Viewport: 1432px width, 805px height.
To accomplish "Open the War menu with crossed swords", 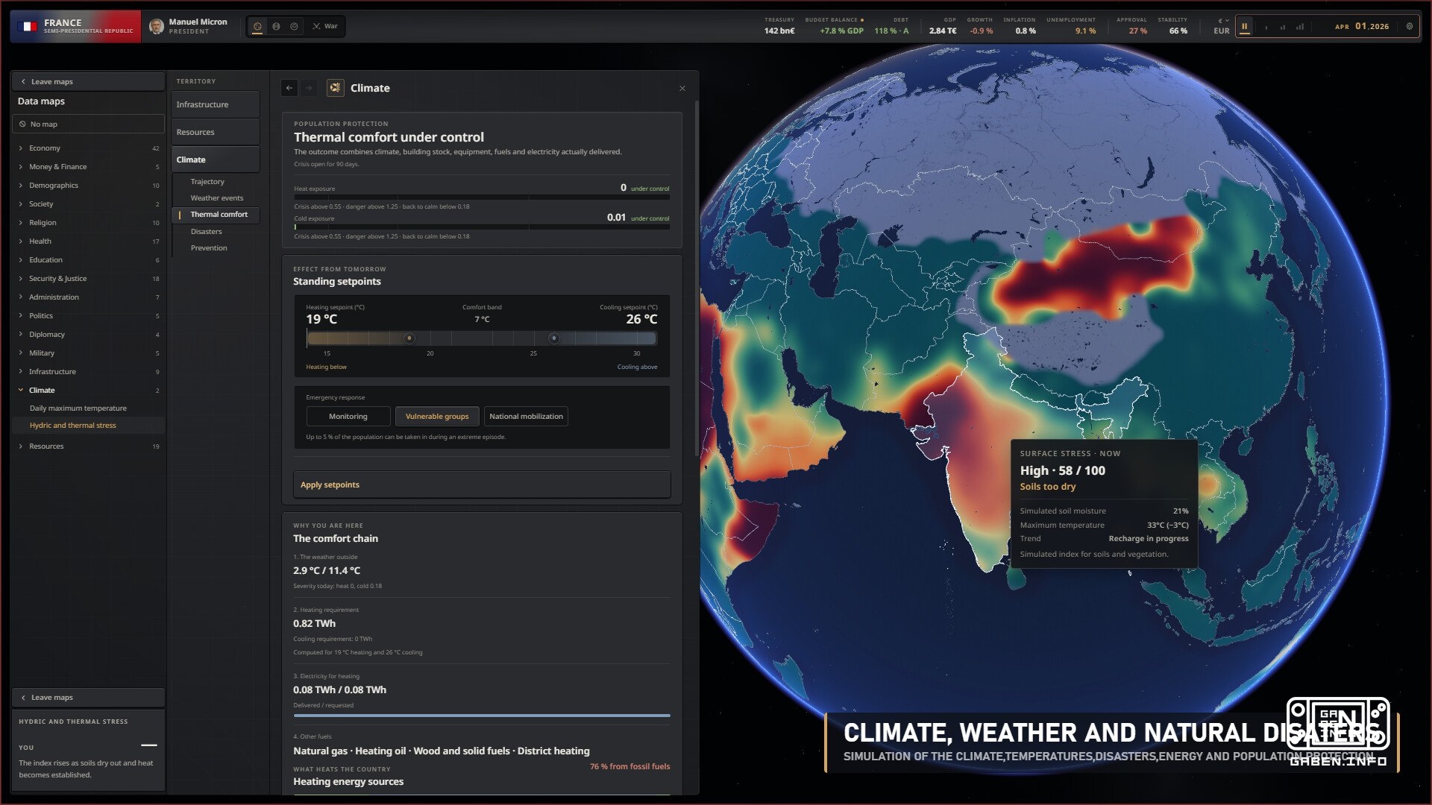I will [325, 26].
